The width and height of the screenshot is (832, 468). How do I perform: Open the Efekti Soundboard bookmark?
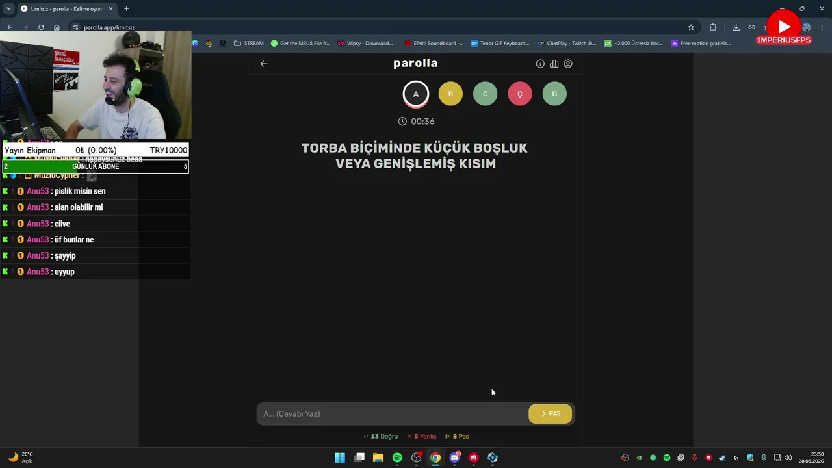click(434, 44)
